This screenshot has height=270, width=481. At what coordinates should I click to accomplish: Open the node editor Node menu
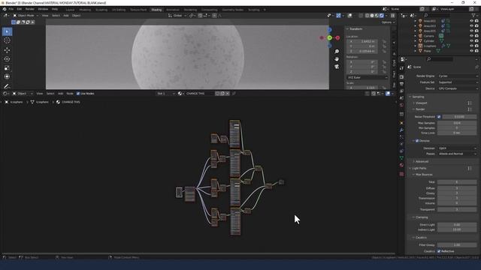[70, 93]
